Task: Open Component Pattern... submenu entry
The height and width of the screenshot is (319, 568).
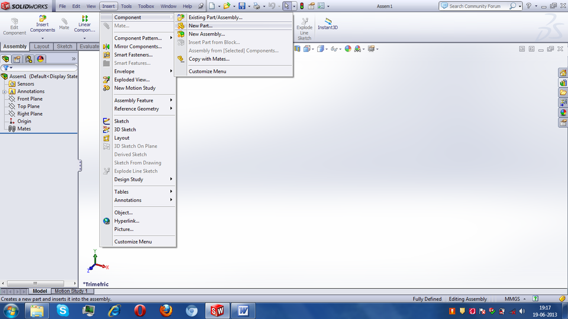Action: (138, 38)
